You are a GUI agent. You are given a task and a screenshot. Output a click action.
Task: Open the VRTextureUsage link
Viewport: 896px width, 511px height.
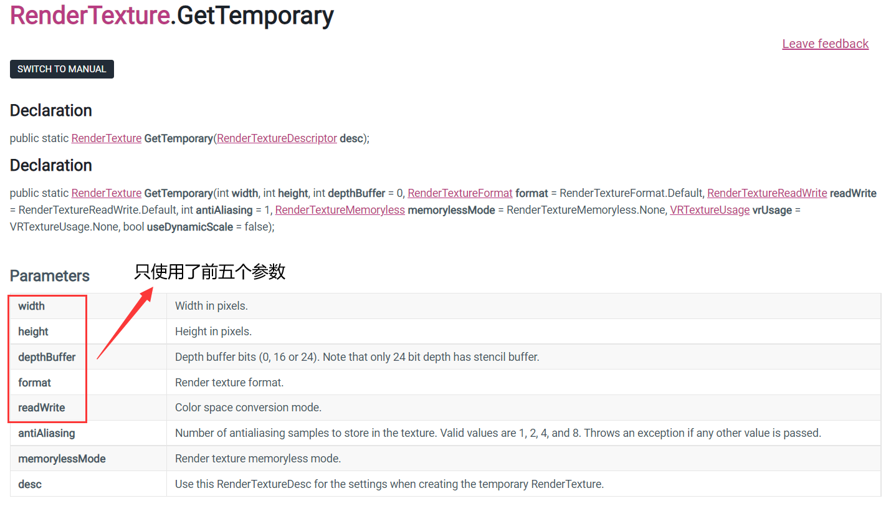(709, 210)
